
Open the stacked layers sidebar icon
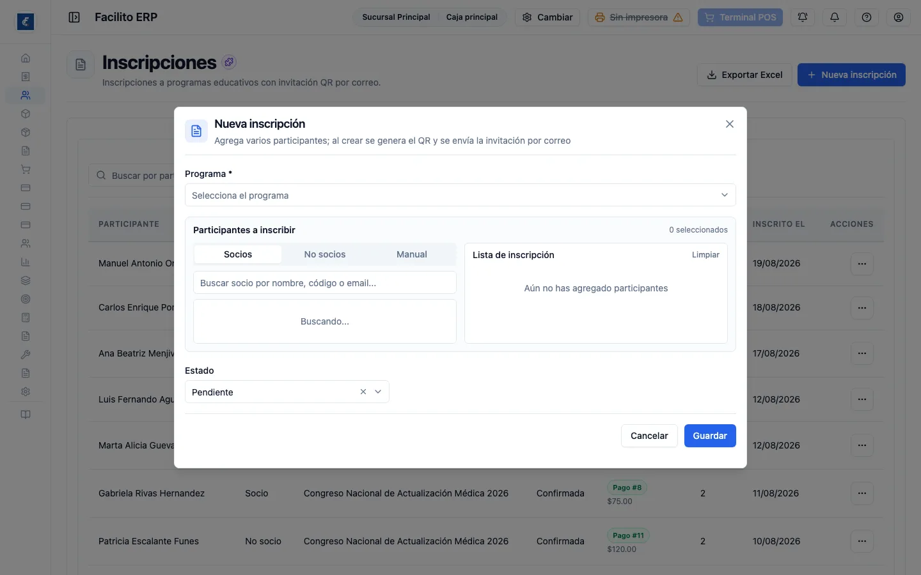click(x=26, y=280)
